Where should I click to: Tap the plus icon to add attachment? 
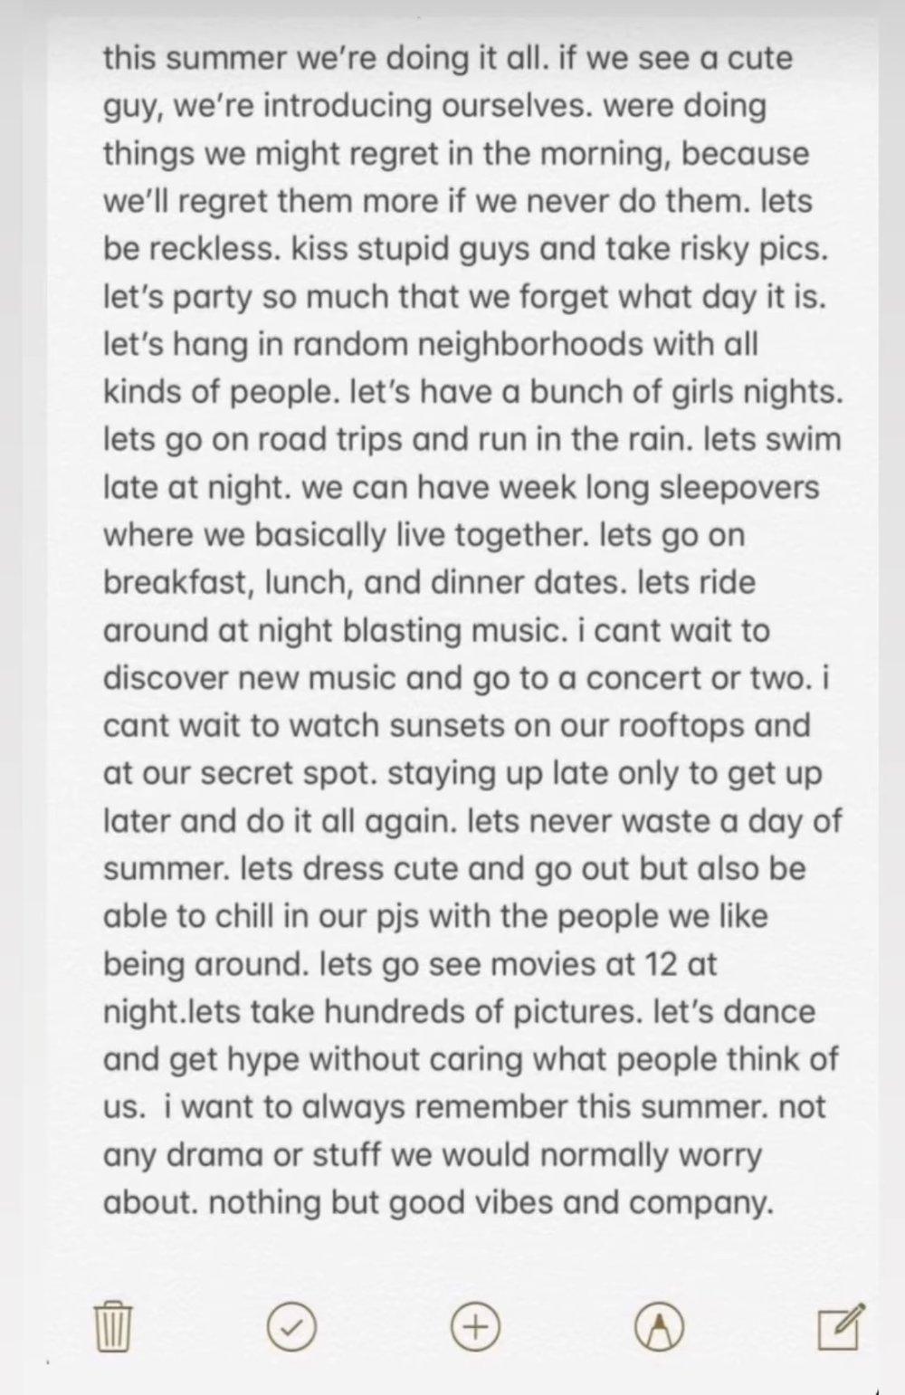click(x=475, y=1327)
